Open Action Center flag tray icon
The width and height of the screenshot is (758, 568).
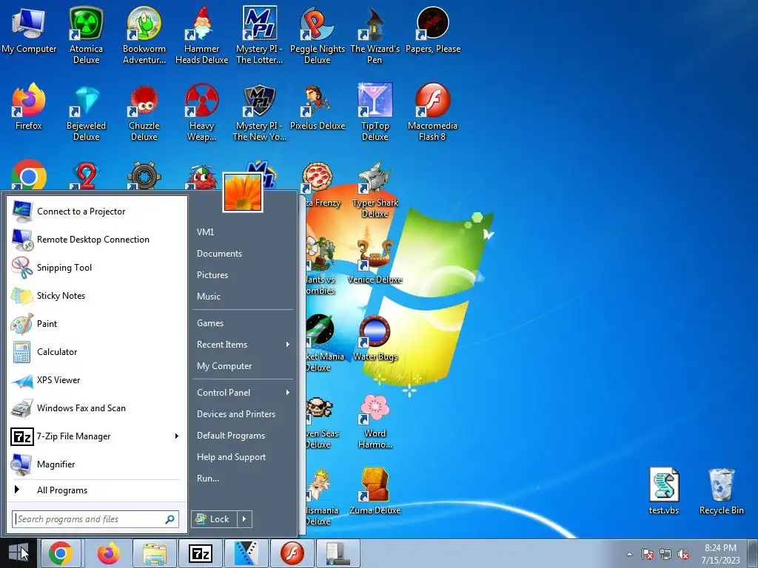pos(647,555)
